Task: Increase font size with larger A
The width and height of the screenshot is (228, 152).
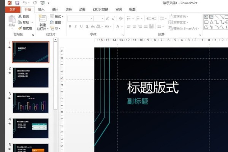Action: coord(107,19)
